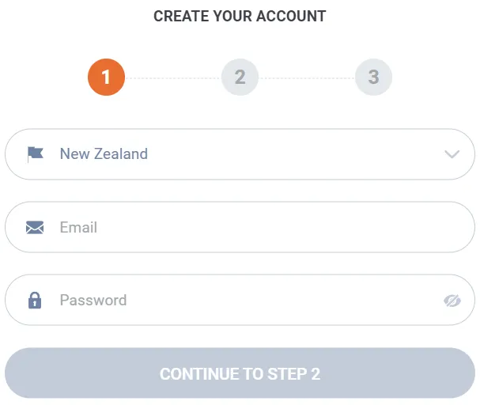Click dotted connector between steps 1 and 2

172,78
